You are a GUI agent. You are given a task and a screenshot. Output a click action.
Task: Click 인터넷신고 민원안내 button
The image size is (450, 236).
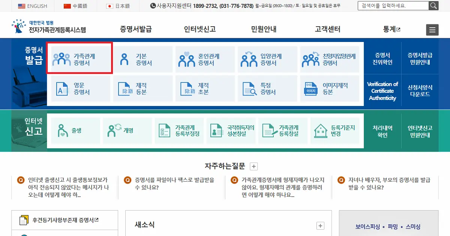(x=420, y=131)
